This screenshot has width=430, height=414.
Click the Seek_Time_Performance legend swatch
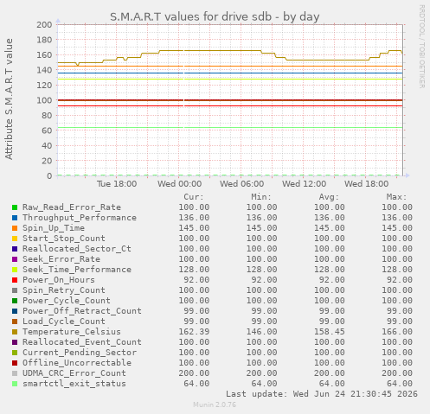tap(15, 270)
